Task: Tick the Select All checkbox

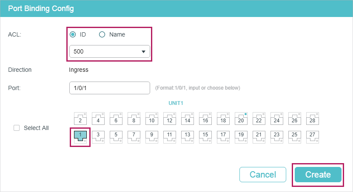Action: pos(17,128)
